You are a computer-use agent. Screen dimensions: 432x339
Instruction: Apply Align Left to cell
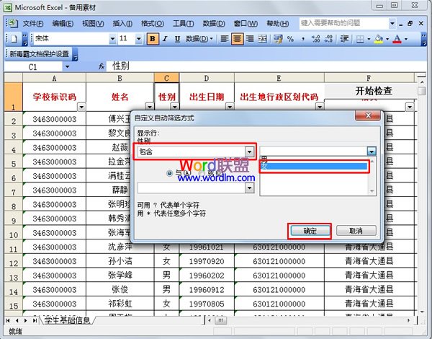pyautogui.click(x=225, y=39)
